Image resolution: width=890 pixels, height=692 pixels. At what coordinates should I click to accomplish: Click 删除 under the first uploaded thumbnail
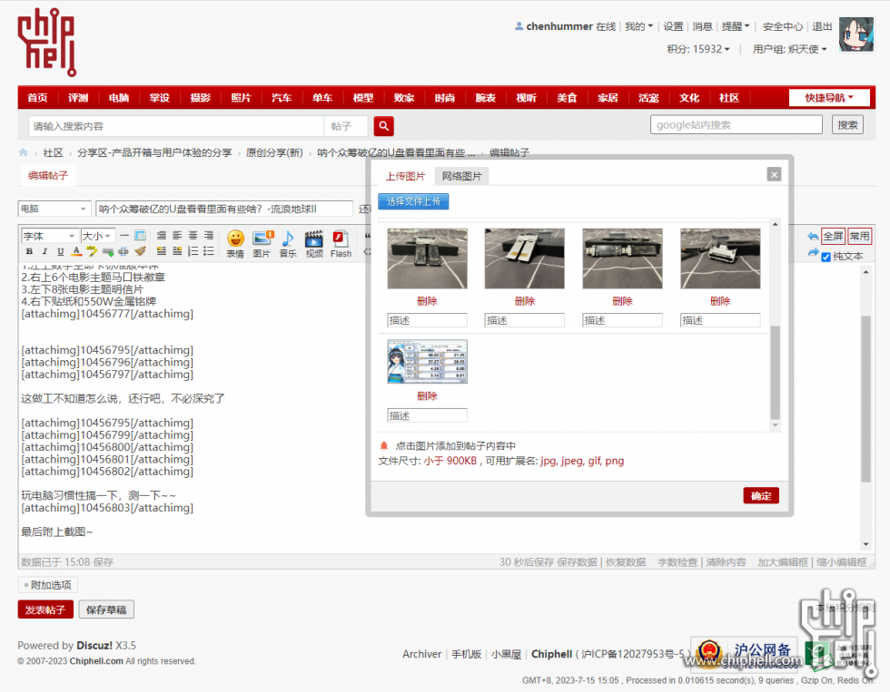coord(427,301)
